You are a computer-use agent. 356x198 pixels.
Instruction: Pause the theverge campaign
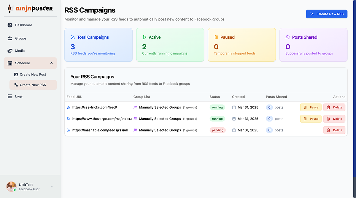point(311,119)
